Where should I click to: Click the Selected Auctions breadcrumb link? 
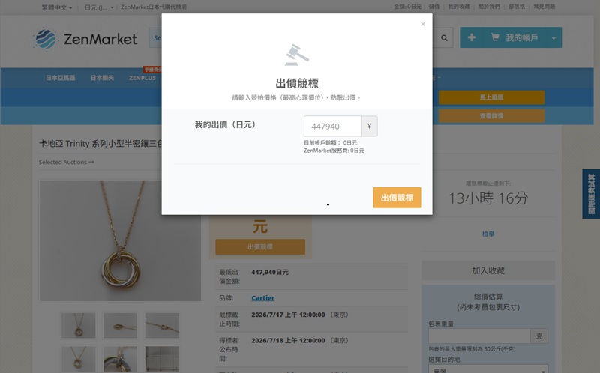66,162
